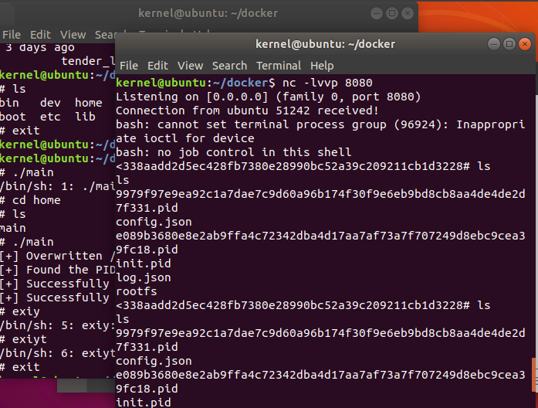Click the background terminal title bar
This screenshot has width=538, height=408.
tap(208, 13)
